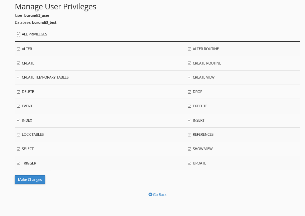Toggle the REFERENCES checkbox
Viewport: 305px width, 216px height.
[x=190, y=135]
